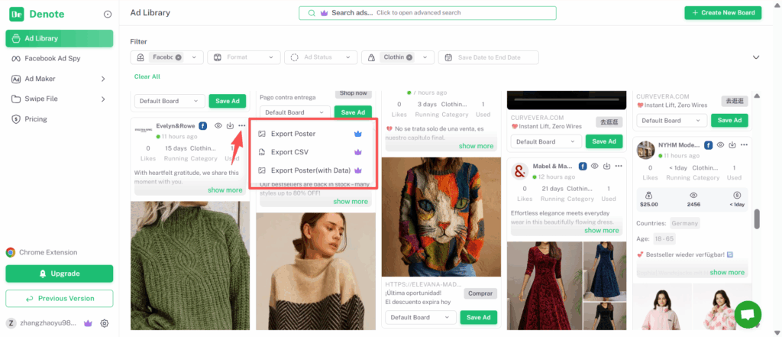Image resolution: width=782 pixels, height=337 pixels.
Task: Open Swipe File menu item
Action: [x=41, y=99]
